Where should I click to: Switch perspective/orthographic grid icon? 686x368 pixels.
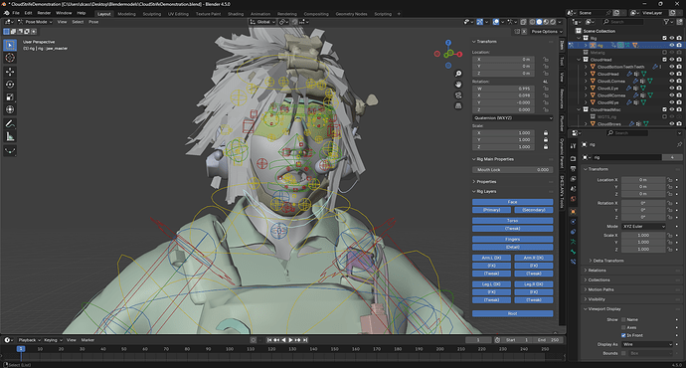tap(458, 105)
